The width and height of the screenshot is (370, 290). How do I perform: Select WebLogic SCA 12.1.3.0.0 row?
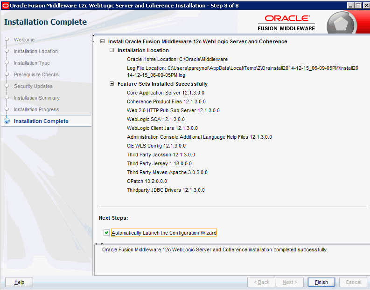(156, 119)
